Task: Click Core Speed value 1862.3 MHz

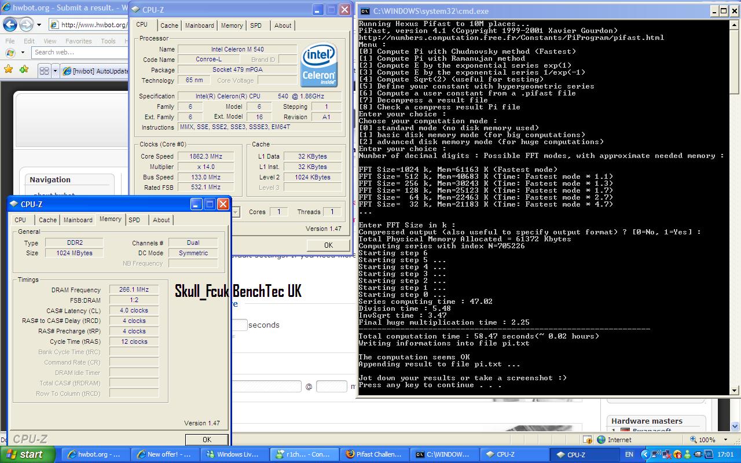Action: [x=206, y=156]
